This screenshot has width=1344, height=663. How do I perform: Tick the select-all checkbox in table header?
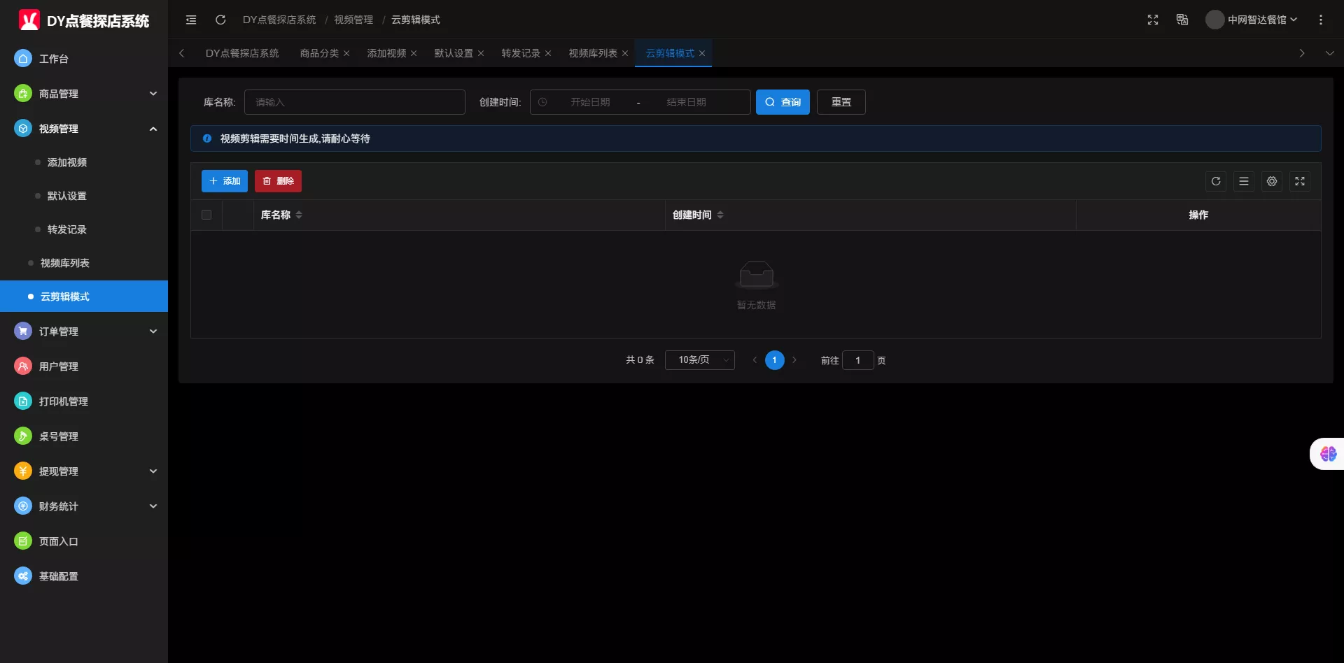[206, 215]
